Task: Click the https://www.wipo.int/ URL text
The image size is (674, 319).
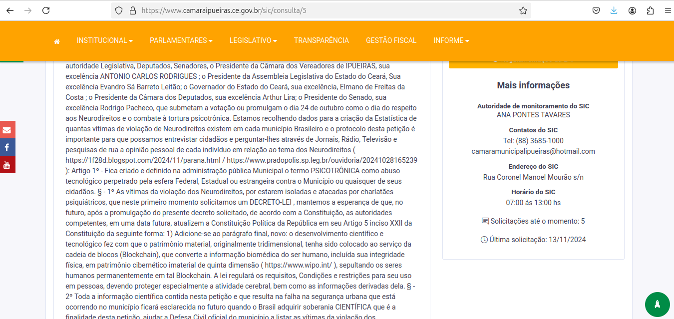Action: pyautogui.click(x=298, y=265)
